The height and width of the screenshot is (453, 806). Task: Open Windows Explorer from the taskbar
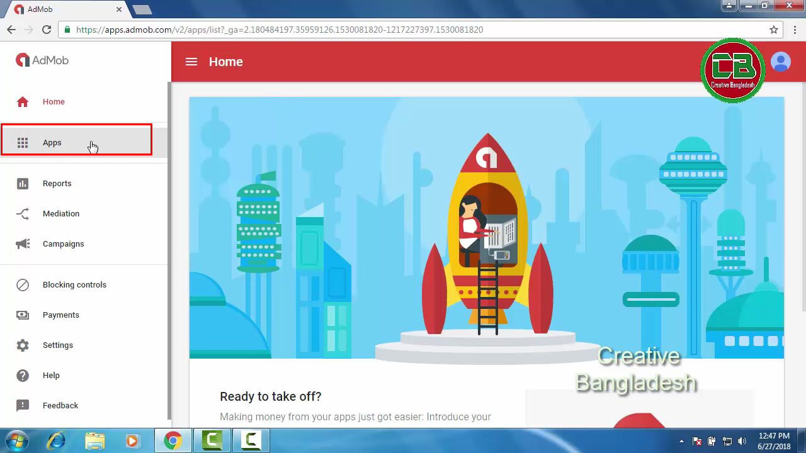[95, 440]
